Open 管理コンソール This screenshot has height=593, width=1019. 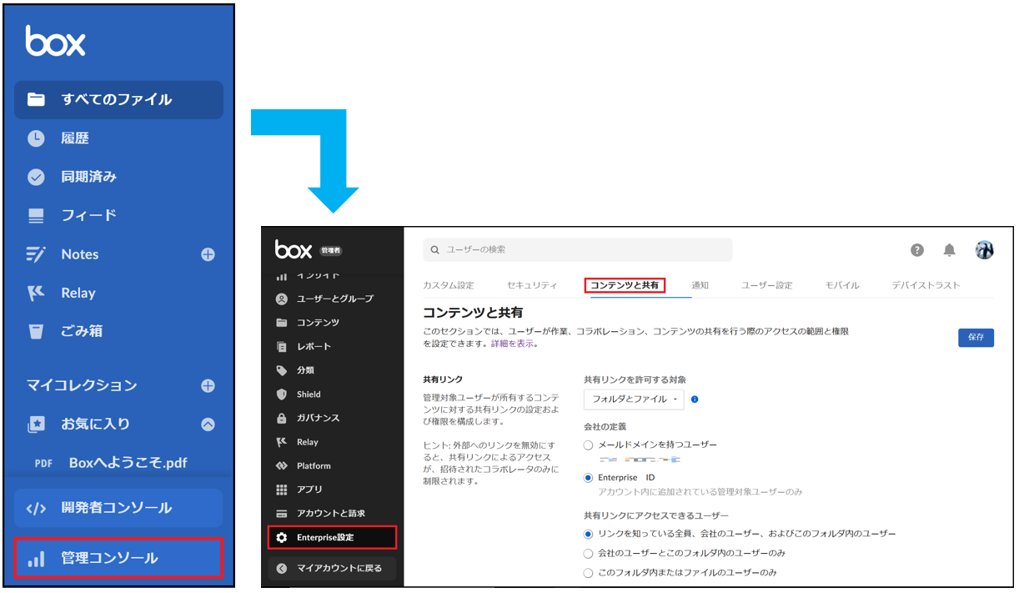118,558
